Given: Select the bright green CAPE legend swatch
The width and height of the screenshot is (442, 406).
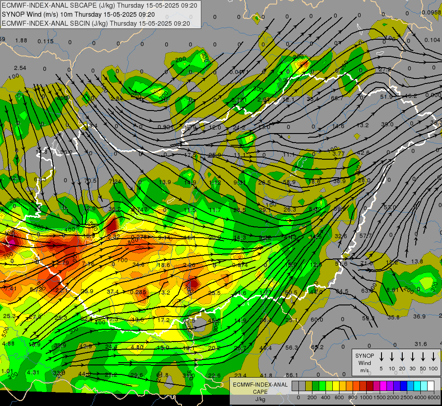Looking at the screenshot, I should (x=322, y=386).
